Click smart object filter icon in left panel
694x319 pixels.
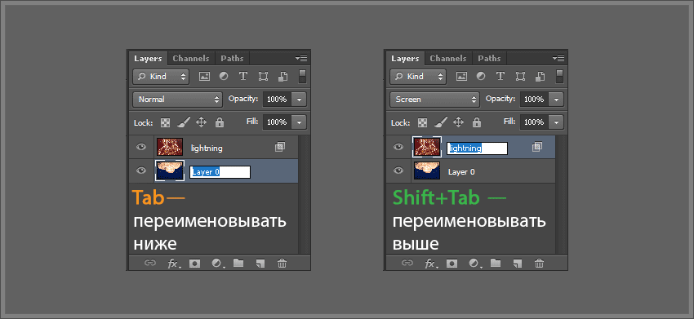pos(283,76)
